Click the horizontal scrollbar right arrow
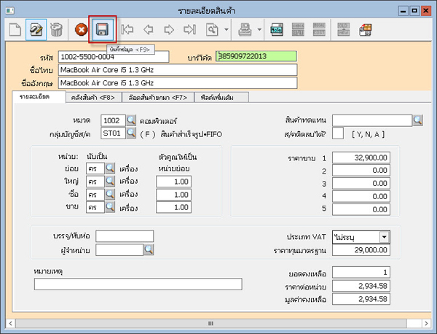This screenshot has height=334, width=437. coord(426,323)
